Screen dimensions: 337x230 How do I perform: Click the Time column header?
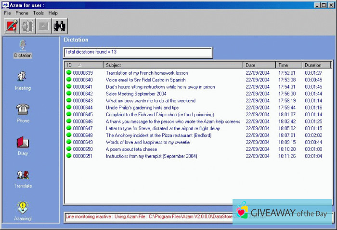[x=288, y=65]
